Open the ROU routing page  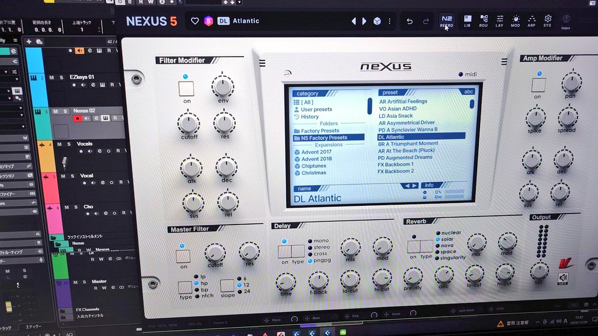tap(483, 22)
